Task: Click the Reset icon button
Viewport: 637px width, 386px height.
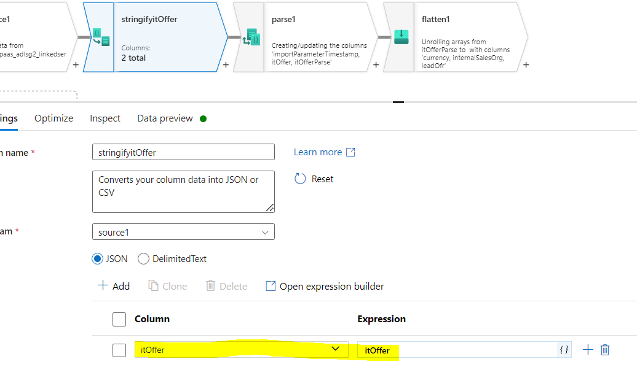Action: (300, 179)
